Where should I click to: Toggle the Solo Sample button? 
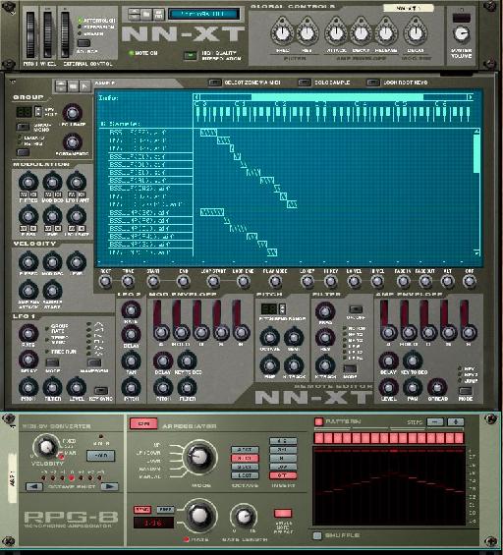click(x=305, y=83)
